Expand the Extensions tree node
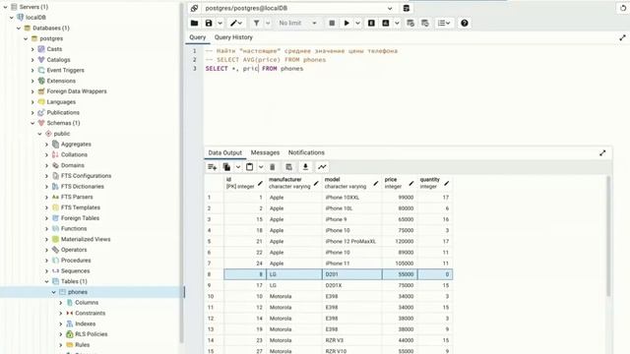 (32, 81)
